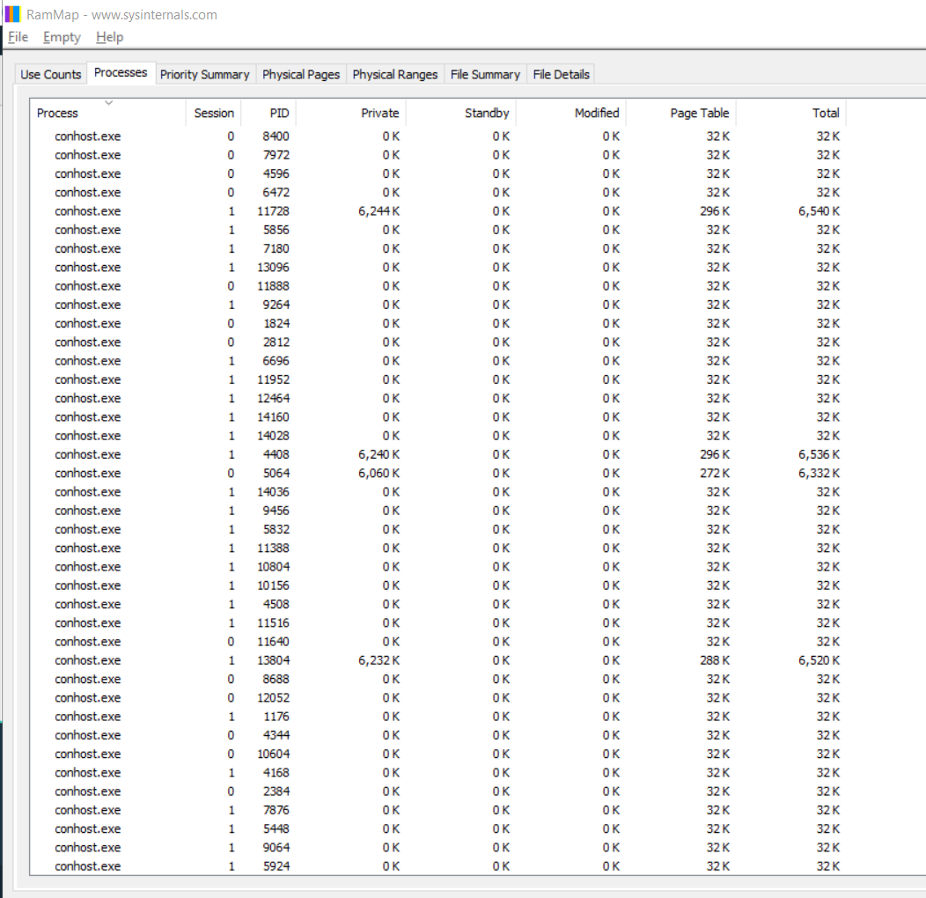Select conhost.exe row with PID 14036

(x=438, y=491)
